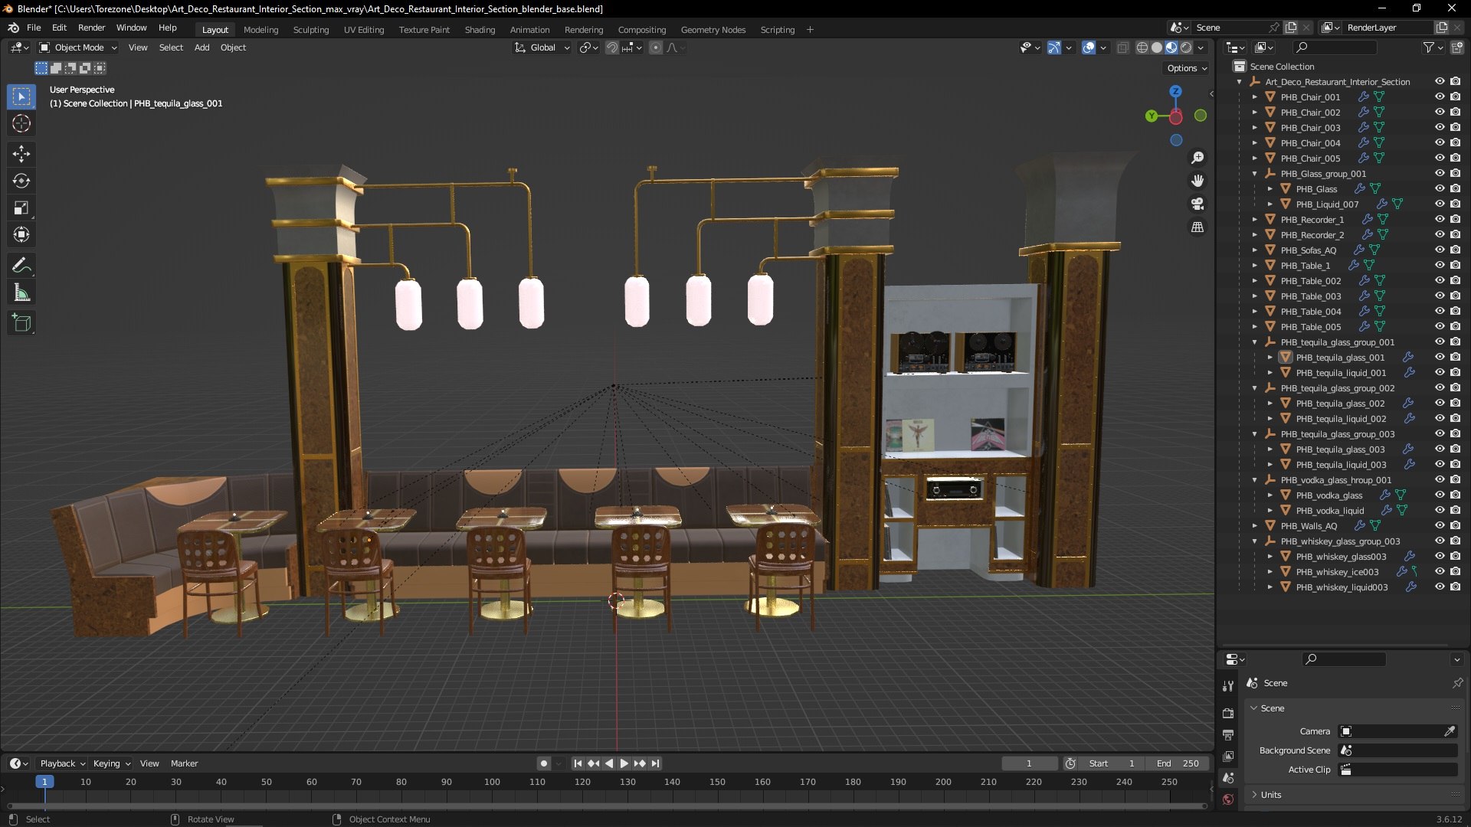Open the Render menu

[x=91, y=28]
